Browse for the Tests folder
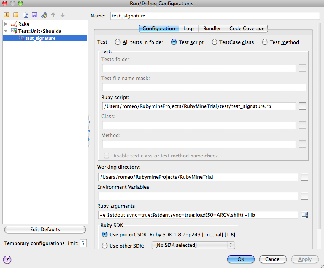Viewport: 324px width, 268px height. pos(302,68)
